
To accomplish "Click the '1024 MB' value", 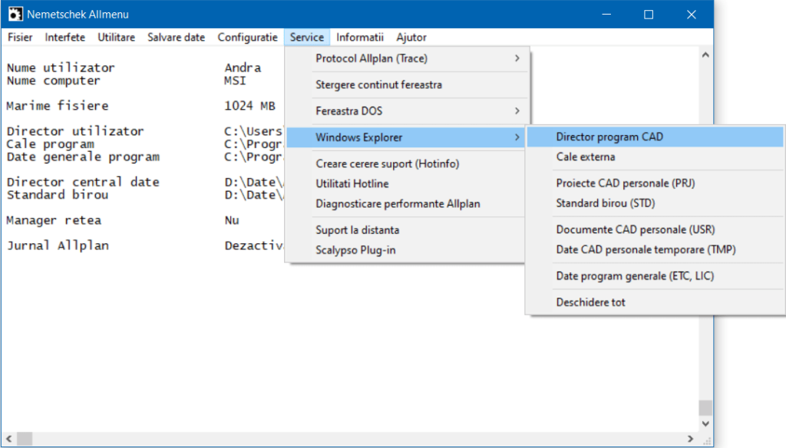I will point(249,106).
